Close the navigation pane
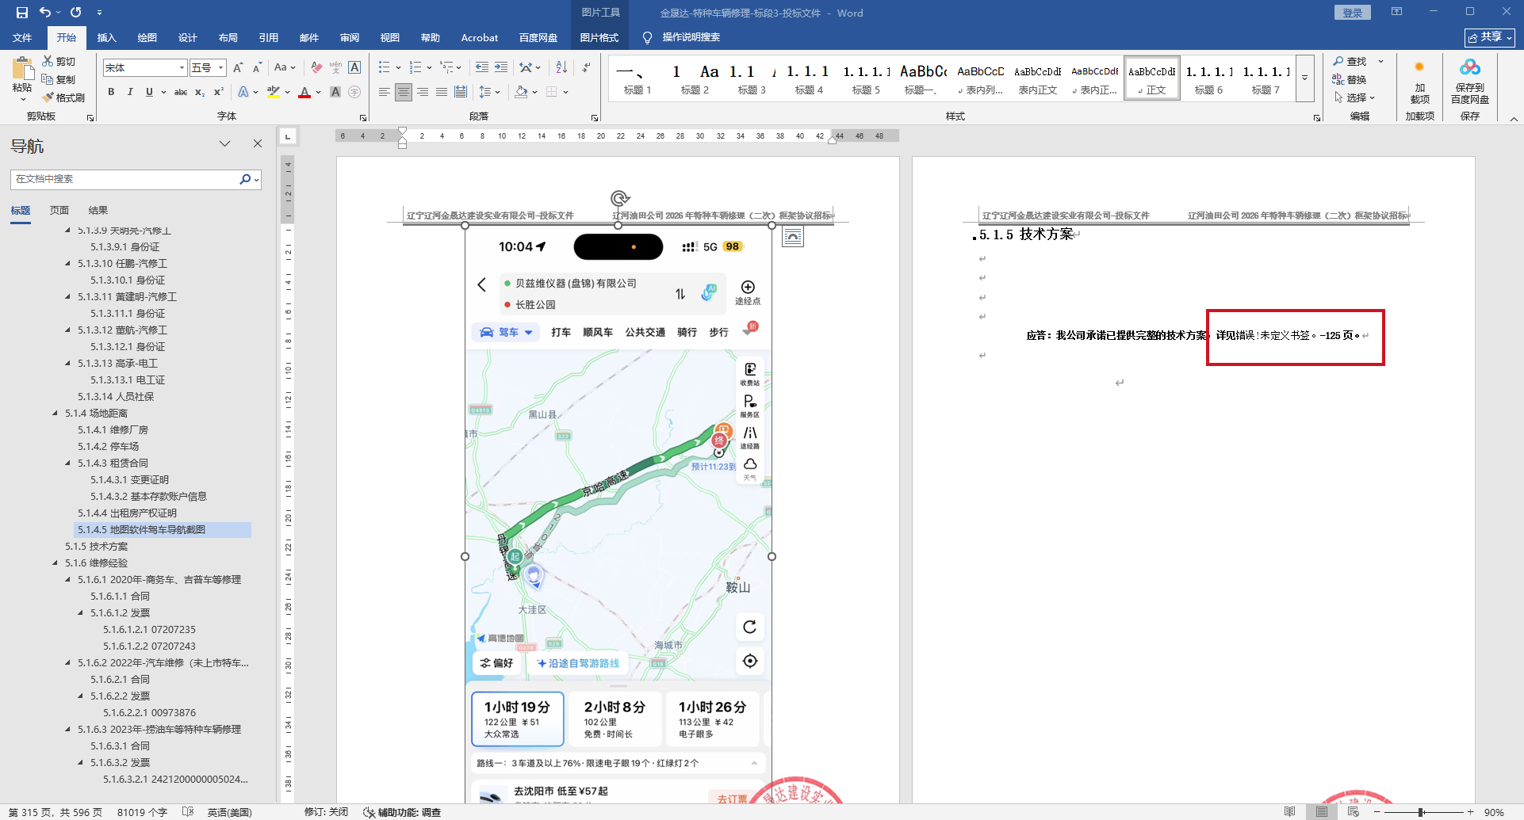The height and width of the screenshot is (820, 1524). (258, 143)
